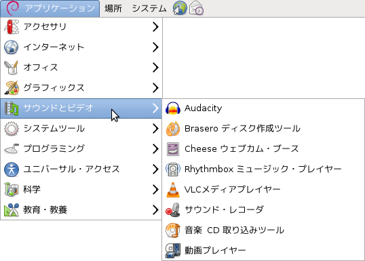Expand システムツール submenu arrow
The height and width of the screenshot is (261, 365).
point(155,128)
